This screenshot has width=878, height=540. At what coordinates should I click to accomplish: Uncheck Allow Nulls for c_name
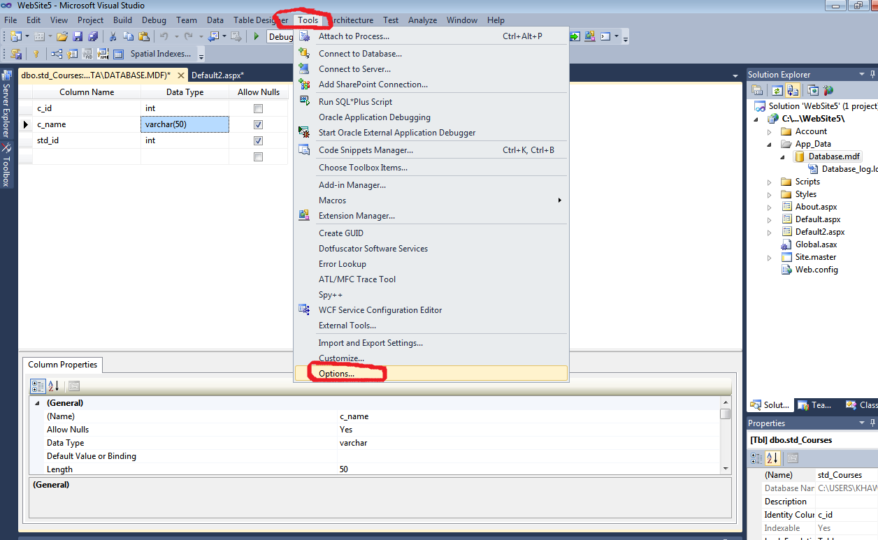[x=258, y=124]
